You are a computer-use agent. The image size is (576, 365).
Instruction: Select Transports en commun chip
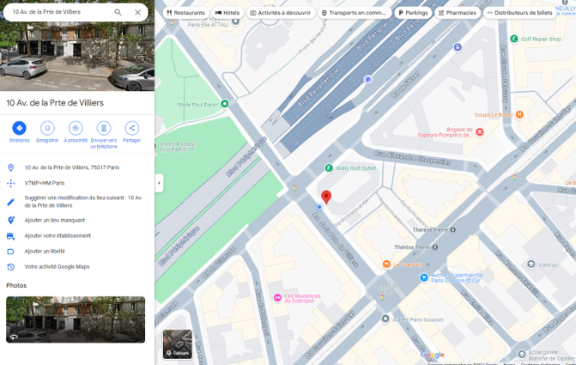click(354, 13)
